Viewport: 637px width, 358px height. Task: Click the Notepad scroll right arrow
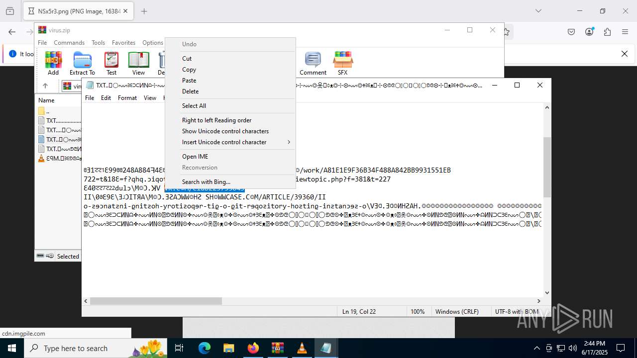[x=539, y=301]
